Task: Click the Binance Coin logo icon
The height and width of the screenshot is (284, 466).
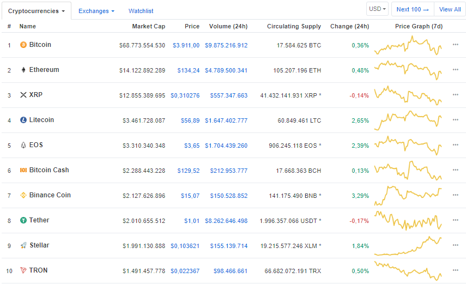Action: pos(23,195)
